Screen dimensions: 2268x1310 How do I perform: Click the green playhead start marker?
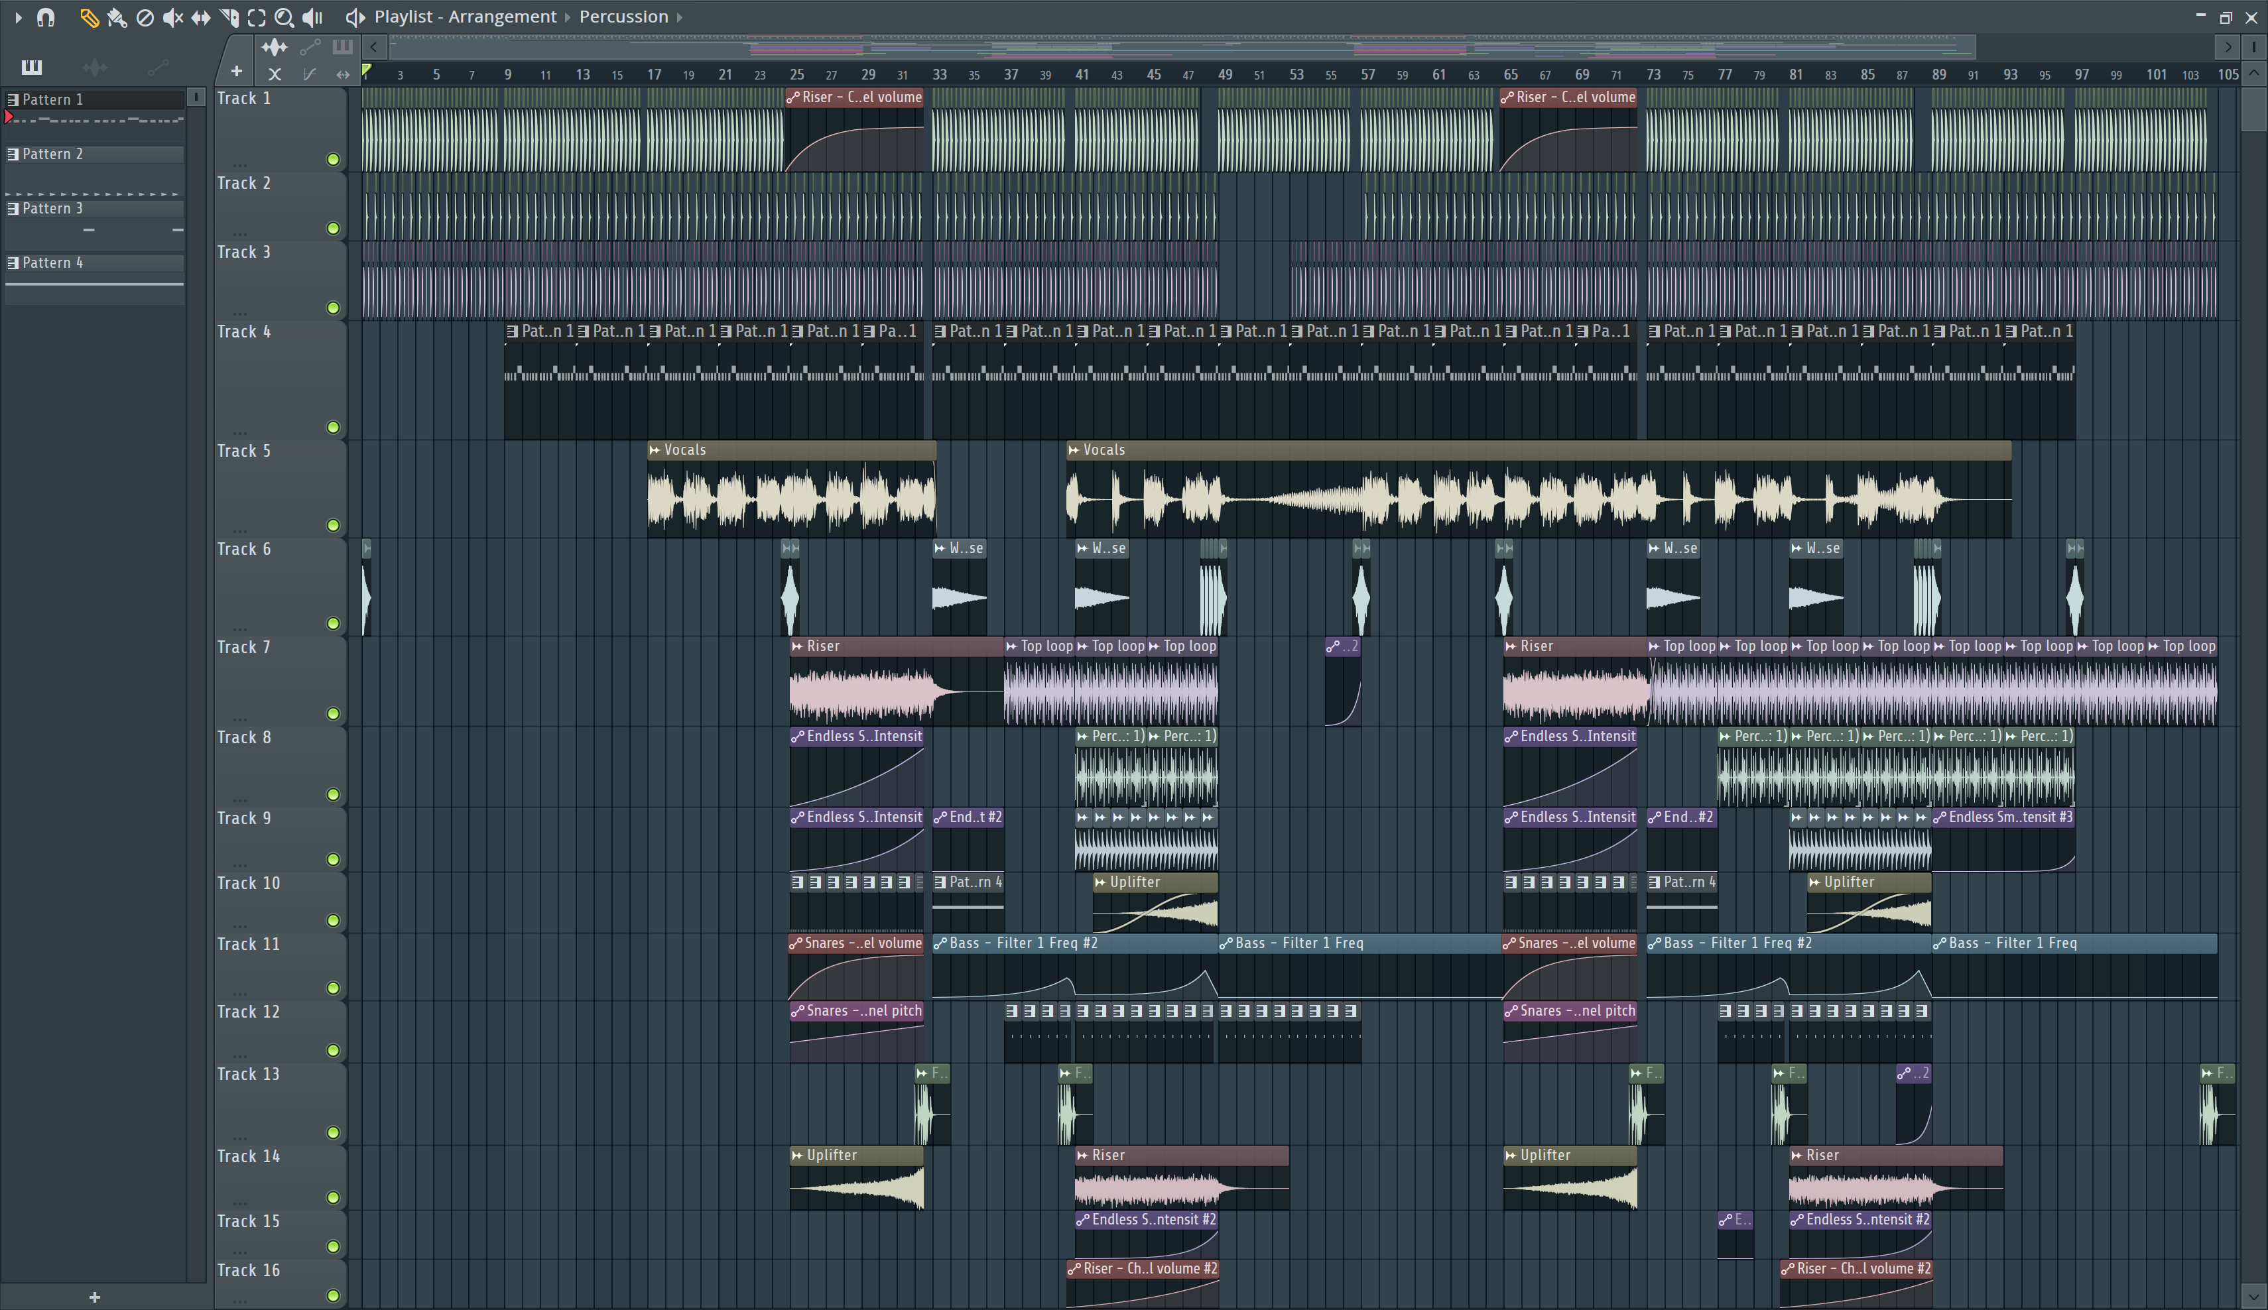(x=366, y=69)
